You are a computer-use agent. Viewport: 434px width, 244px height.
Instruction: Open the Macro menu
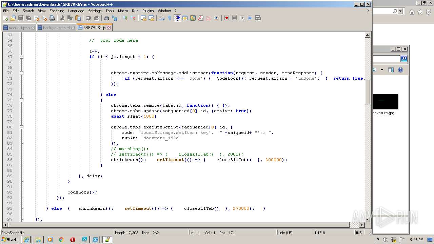(x=123, y=11)
